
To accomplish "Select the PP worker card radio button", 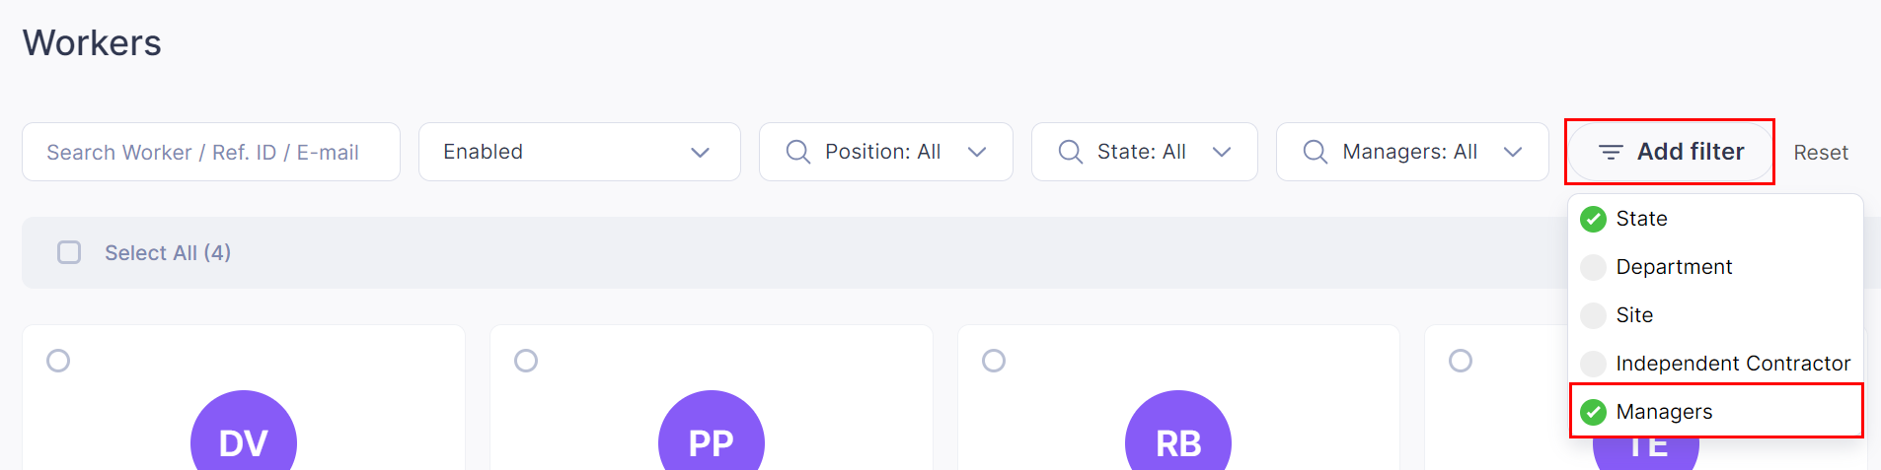I will 526,361.
